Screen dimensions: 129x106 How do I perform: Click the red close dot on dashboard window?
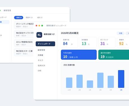(36, 26)
